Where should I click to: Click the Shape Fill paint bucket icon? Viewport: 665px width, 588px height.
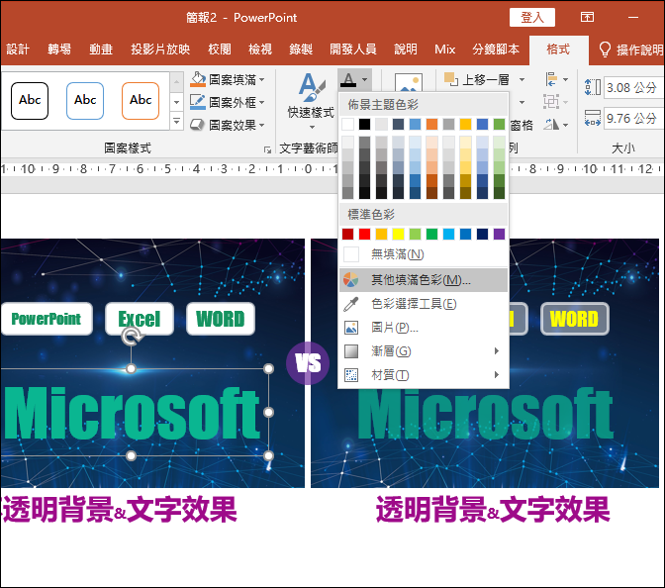198,79
